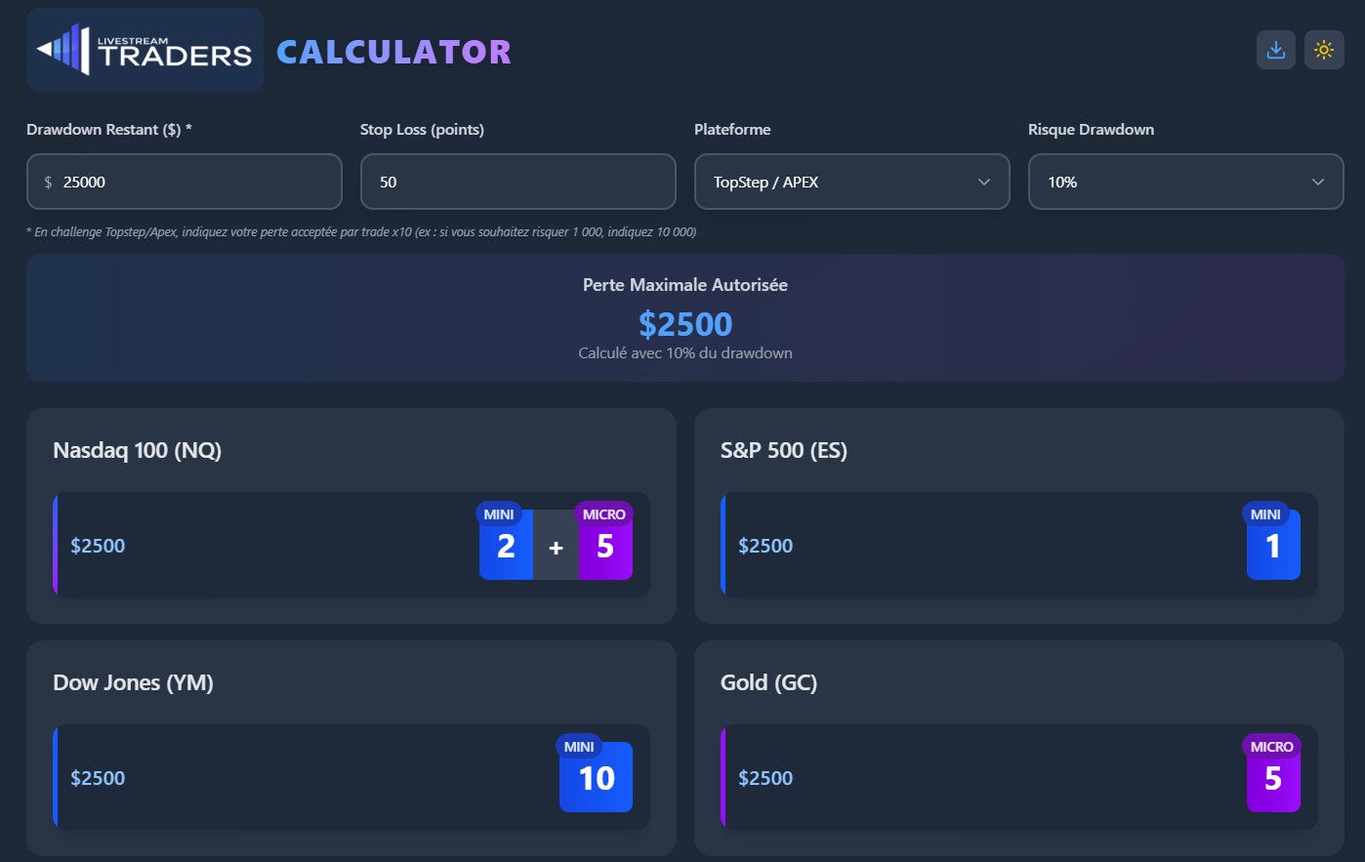Click the Perte Maximale Autorisée $2500 amount
Image resolution: width=1365 pixels, height=862 pixels.
pos(685,323)
